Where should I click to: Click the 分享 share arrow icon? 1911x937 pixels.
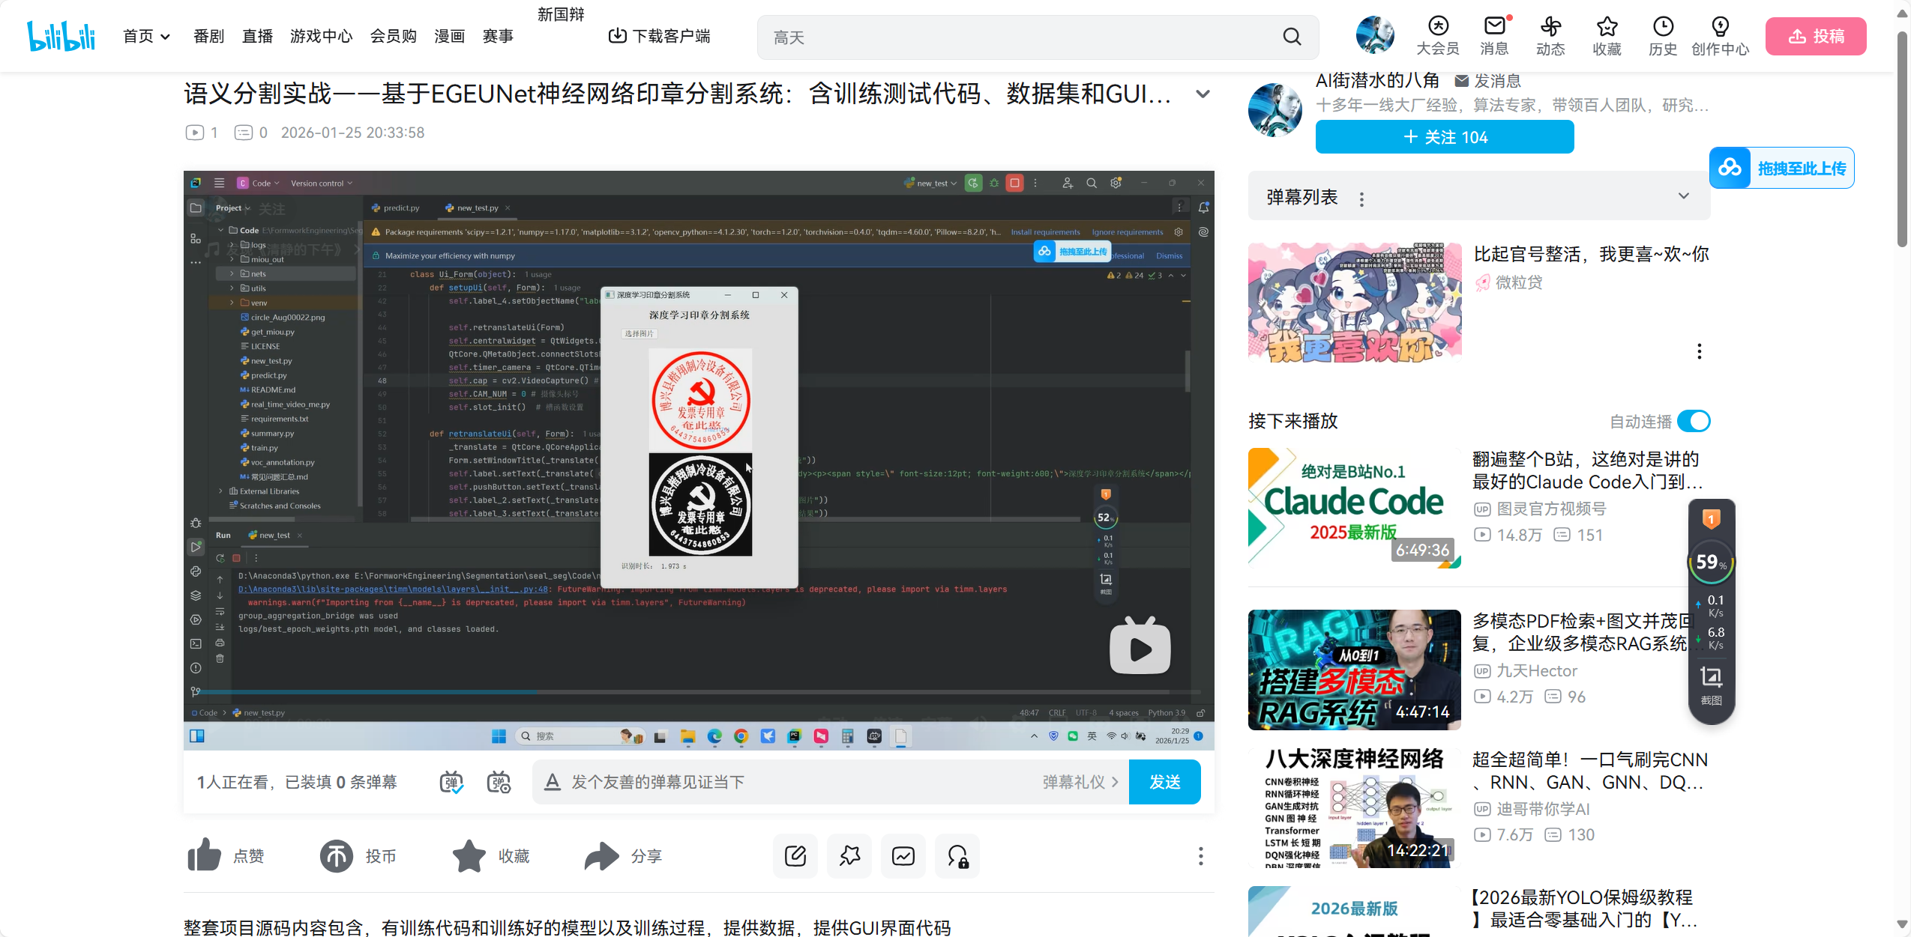[x=601, y=855]
